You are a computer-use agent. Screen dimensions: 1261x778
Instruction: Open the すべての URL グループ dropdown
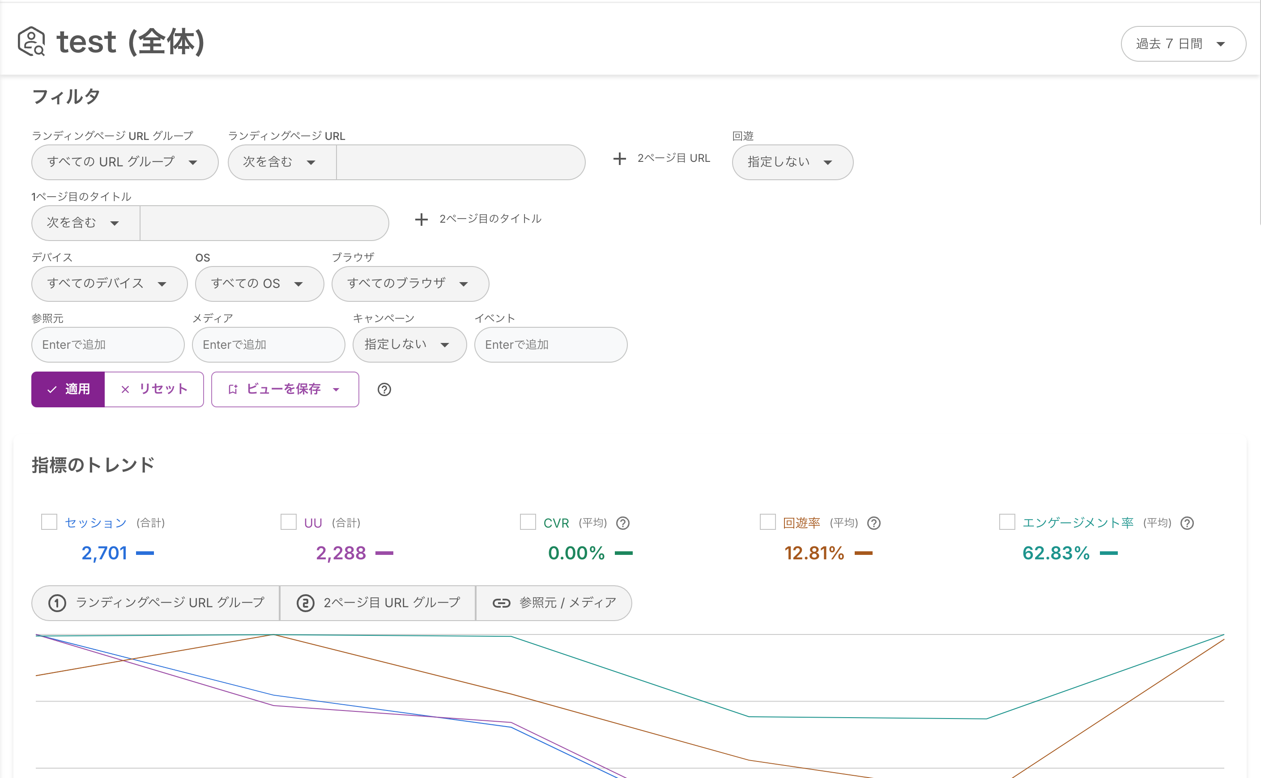(x=124, y=162)
